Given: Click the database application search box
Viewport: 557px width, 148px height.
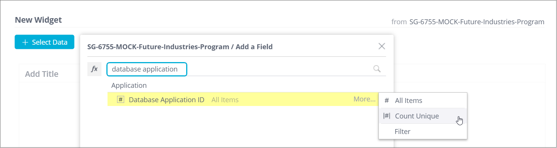Looking at the screenshot, I should [147, 69].
